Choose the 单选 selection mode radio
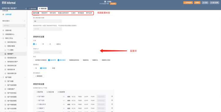Viewport: 221px width, 112px height. (x=51, y=68)
